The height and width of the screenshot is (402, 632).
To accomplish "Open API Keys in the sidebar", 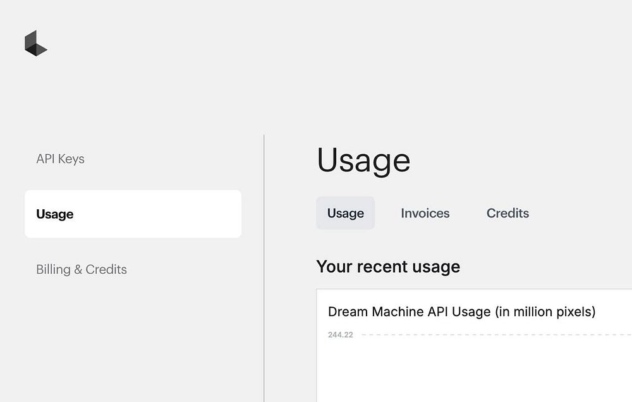I will (x=61, y=159).
